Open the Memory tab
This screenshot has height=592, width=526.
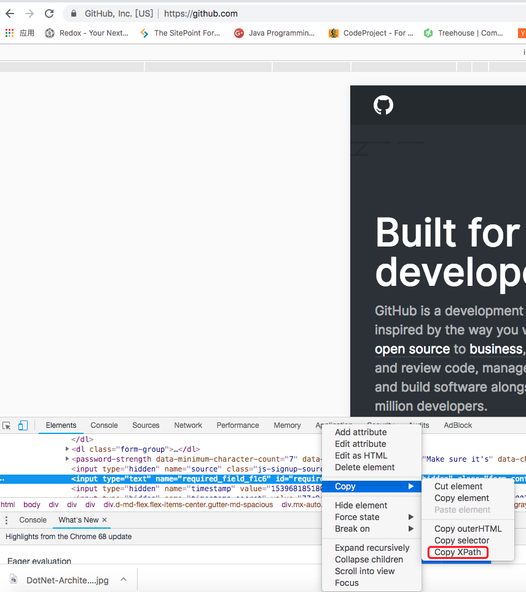287,425
